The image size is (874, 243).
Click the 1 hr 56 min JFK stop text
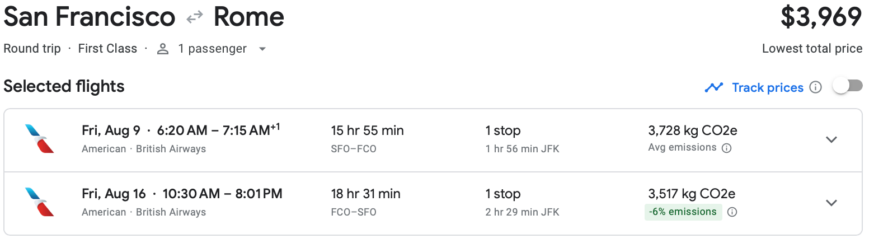pos(522,149)
